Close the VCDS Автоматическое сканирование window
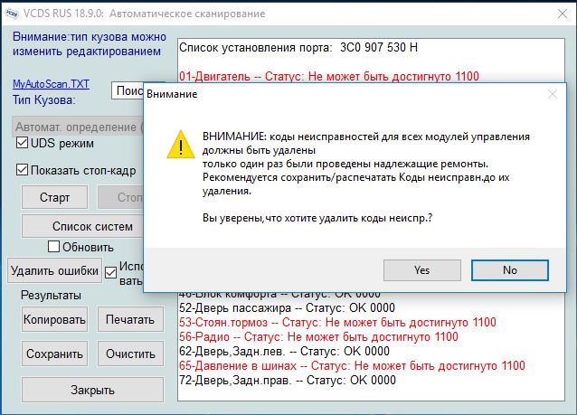 pyautogui.click(x=563, y=14)
